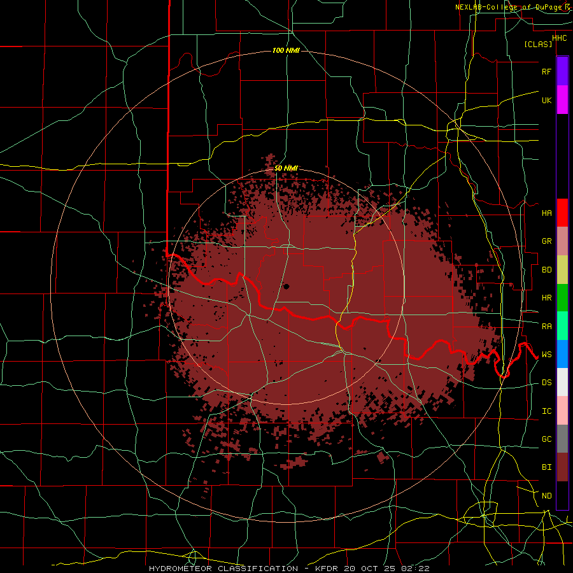Click the HR legend label

coord(546,298)
